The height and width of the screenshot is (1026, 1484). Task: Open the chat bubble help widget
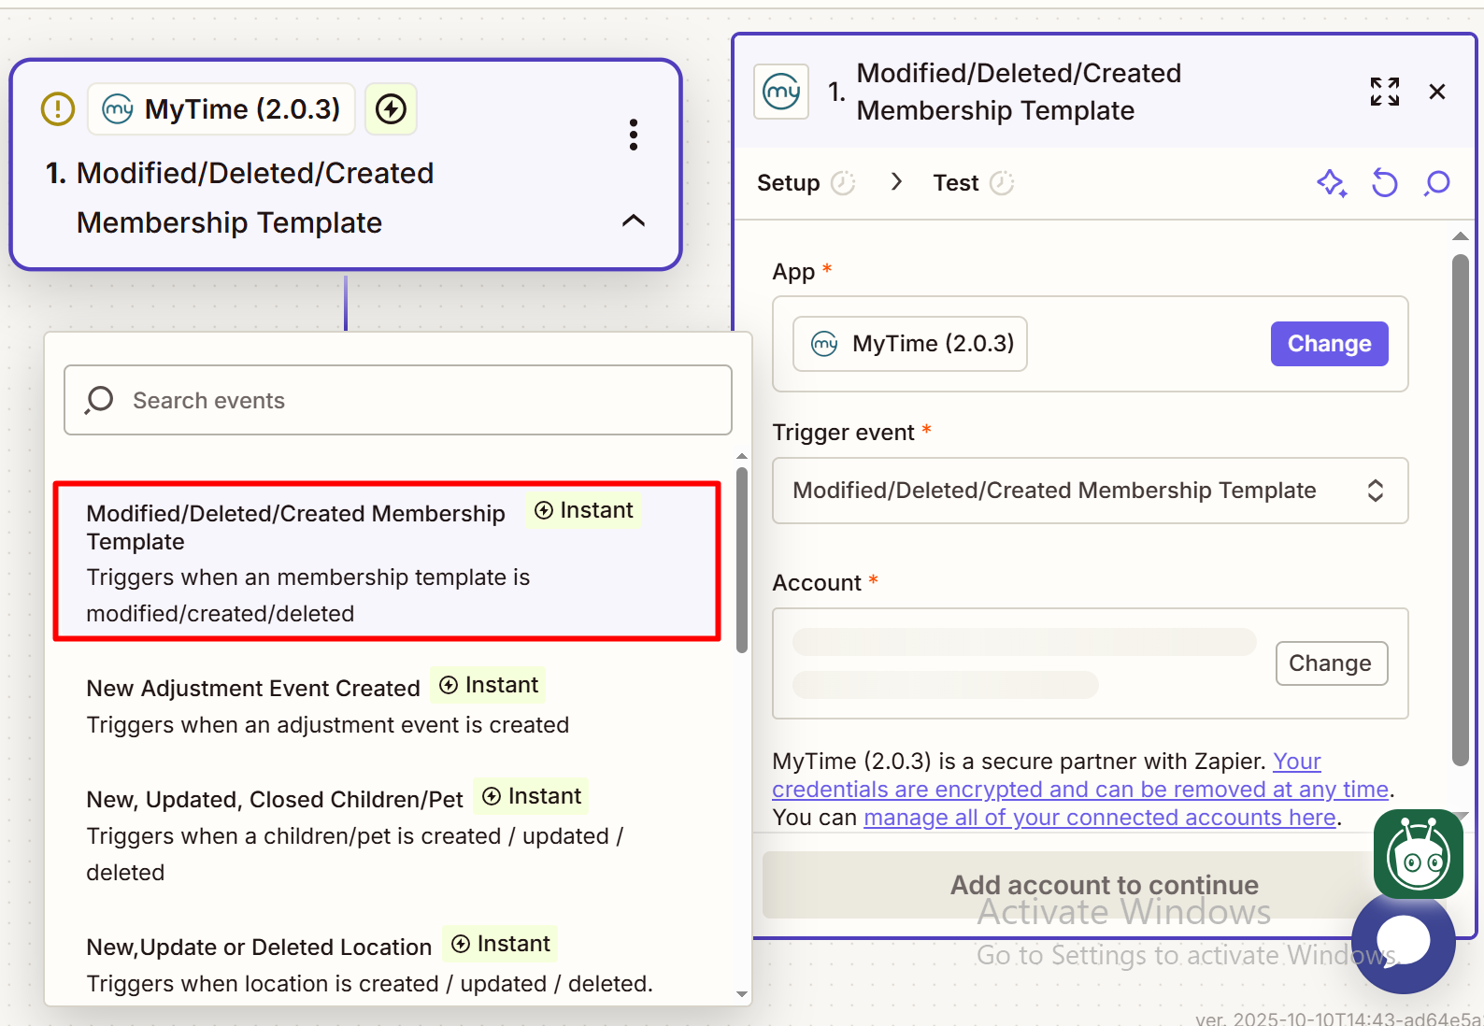click(x=1404, y=942)
